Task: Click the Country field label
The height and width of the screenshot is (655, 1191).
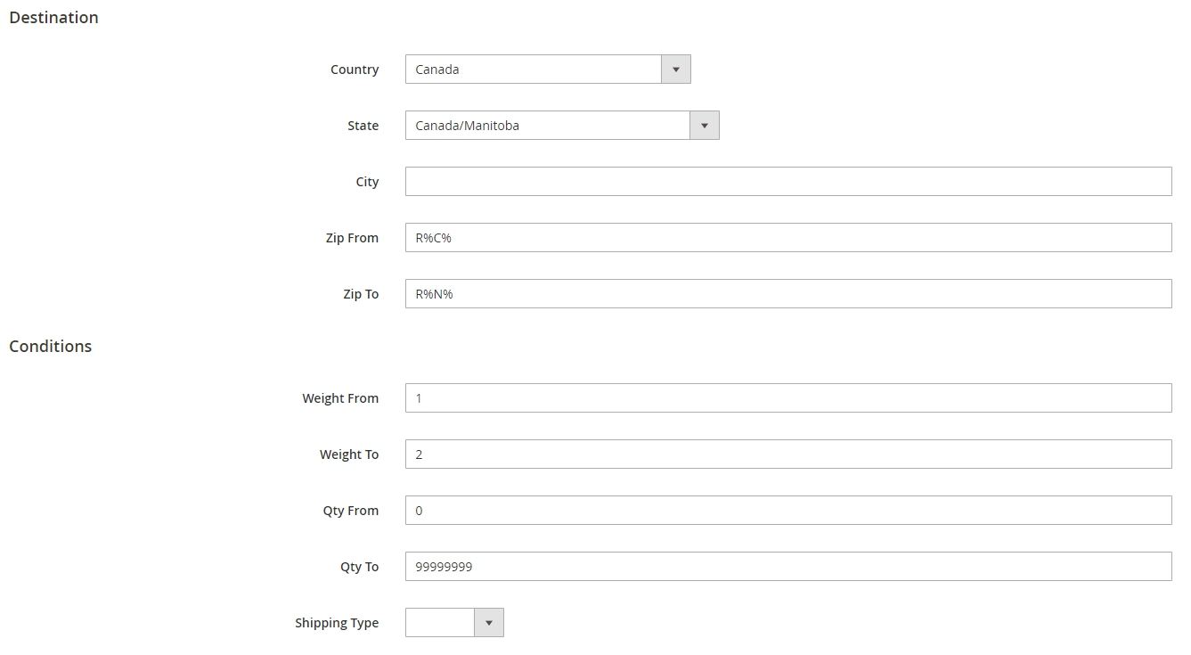Action: (354, 70)
